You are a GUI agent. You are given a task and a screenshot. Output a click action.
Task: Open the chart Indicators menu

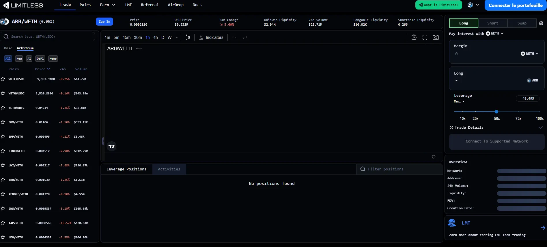pos(211,37)
